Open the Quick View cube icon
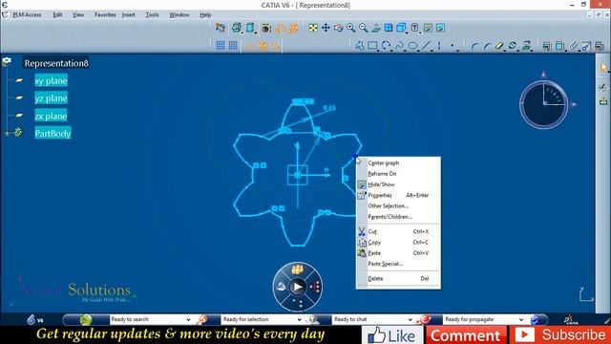This screenshot has height=344, width=611. click(x=400, y=28)
